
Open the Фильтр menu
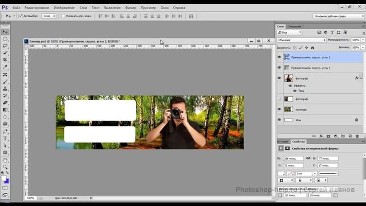point(131,7)
